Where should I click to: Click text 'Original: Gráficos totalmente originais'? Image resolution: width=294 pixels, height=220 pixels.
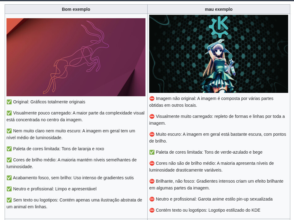[49, 102]
